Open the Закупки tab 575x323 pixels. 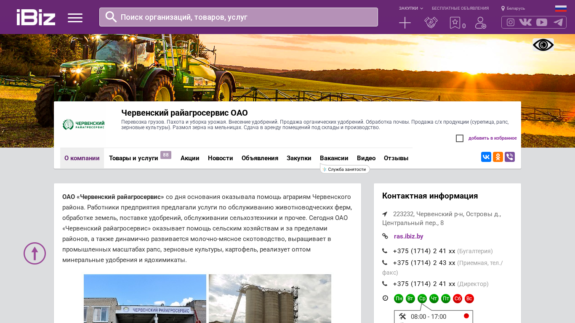[299, 158]
